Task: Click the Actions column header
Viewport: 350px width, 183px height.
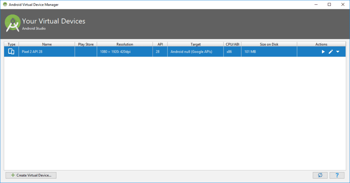Action: coord(321,44)
